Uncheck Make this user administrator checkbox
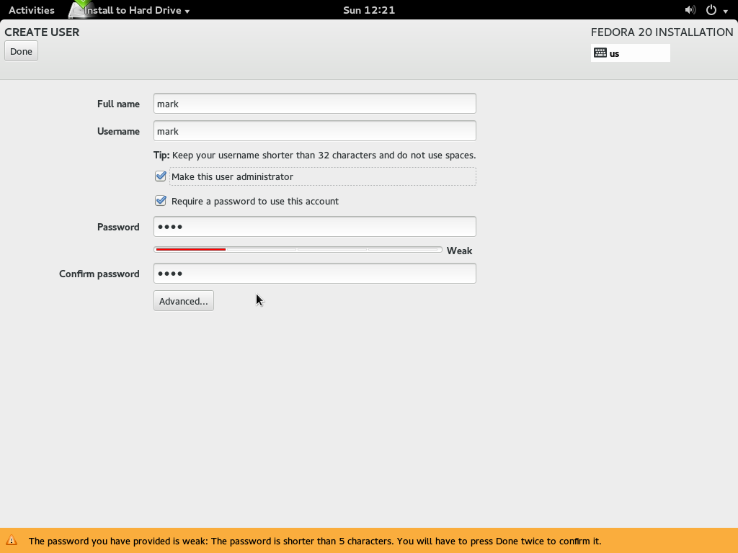 tap(161, 176)
